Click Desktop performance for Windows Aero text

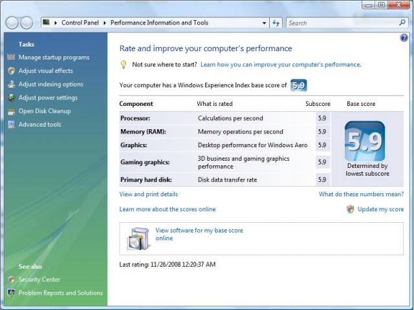[253, 145]
